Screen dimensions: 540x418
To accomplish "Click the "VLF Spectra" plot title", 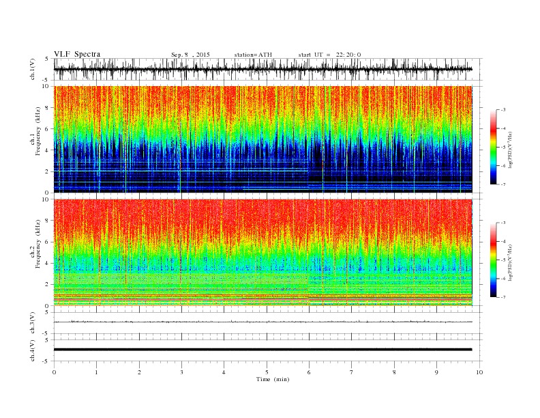I will click(x=77, y=54).
